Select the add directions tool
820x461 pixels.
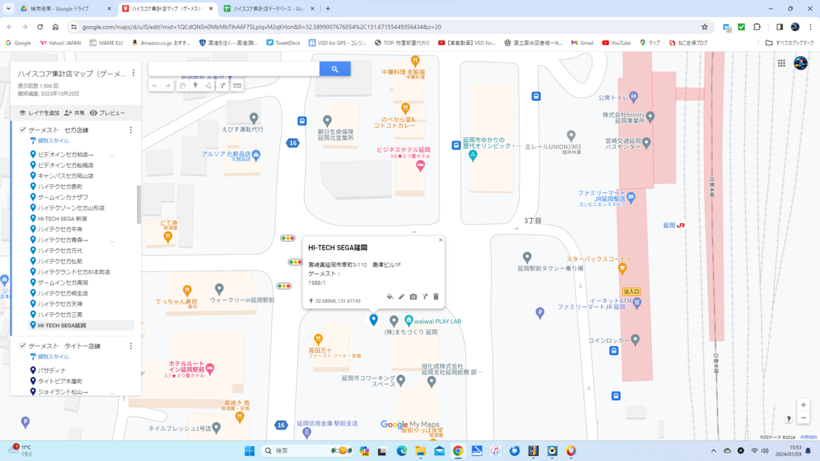pyautogui.click(x=222, y=86)
